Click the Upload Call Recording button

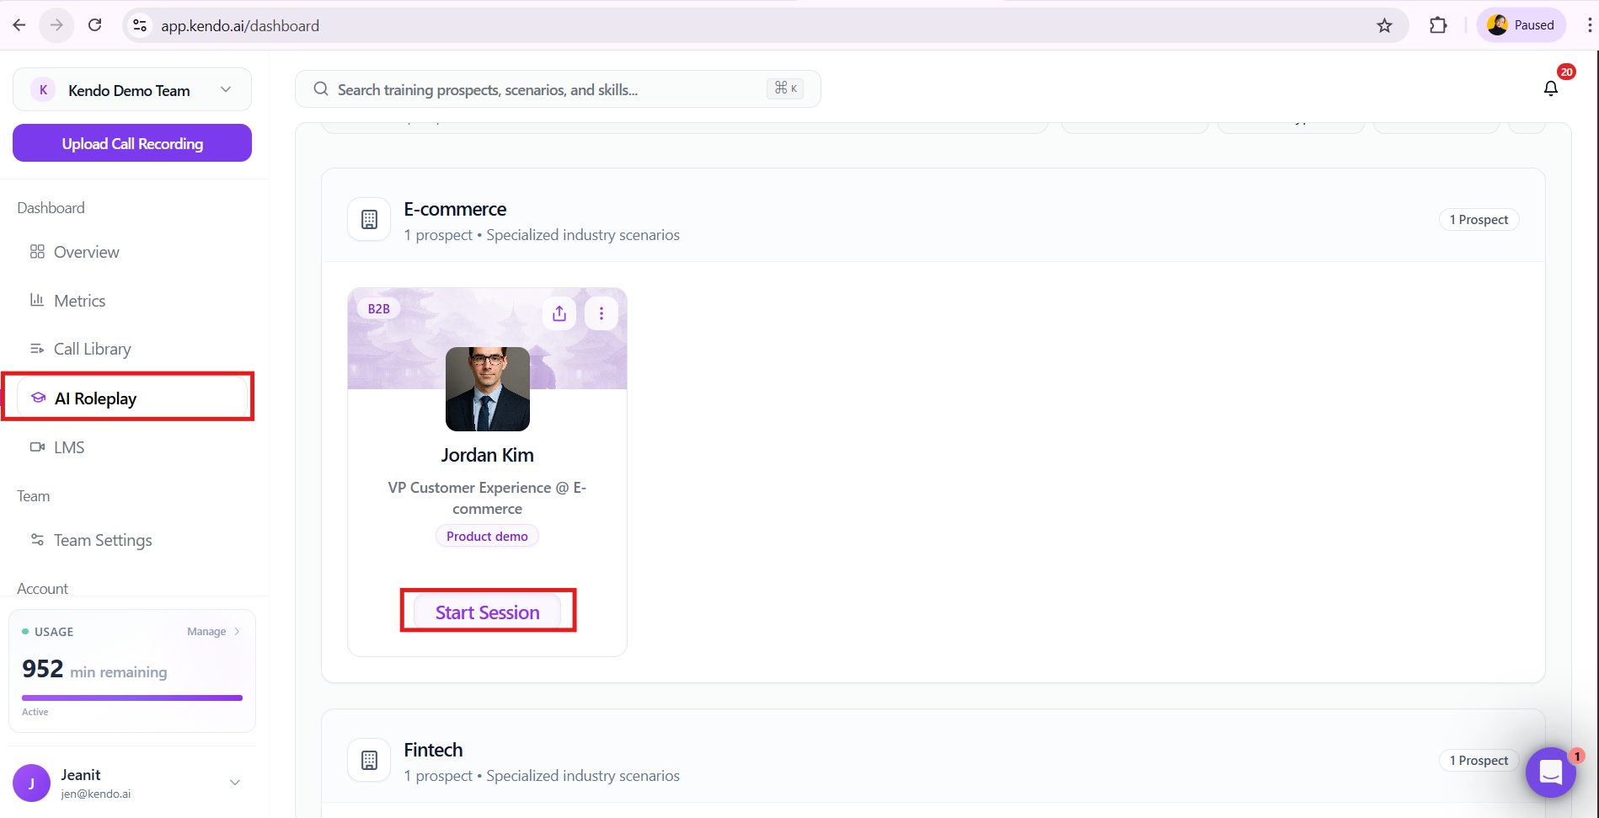tap(132, 143)
